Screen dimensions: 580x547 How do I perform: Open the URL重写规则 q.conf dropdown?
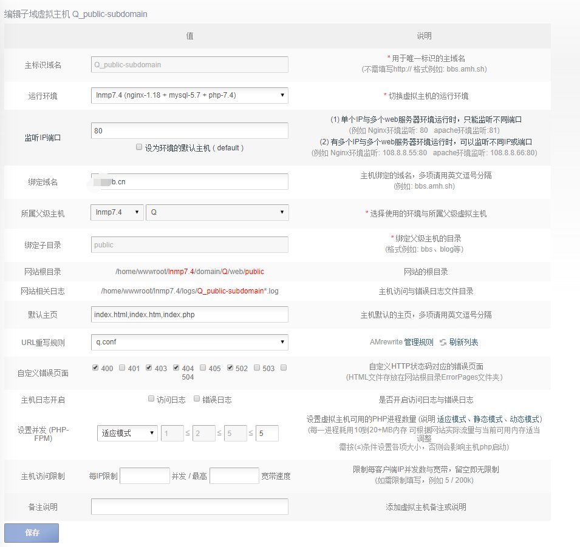pyautogui.click(x=189, y=342)
